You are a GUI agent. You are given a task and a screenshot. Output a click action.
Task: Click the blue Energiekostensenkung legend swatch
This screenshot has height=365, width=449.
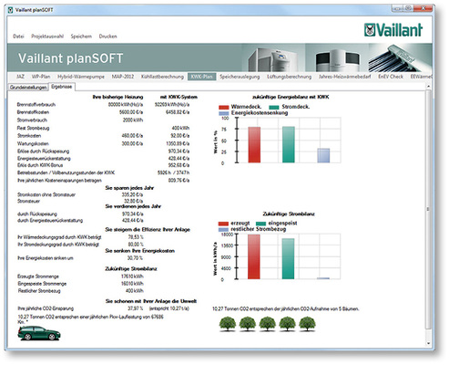point(224,113)
